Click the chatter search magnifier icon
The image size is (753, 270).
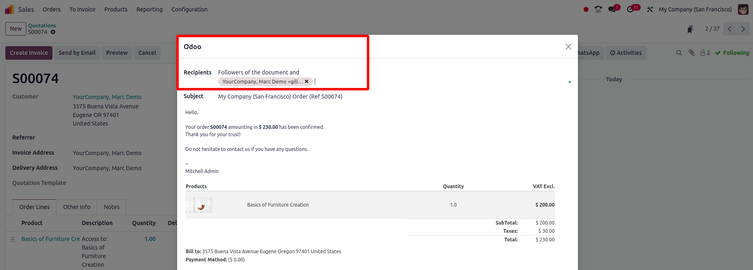pos(679,53)
